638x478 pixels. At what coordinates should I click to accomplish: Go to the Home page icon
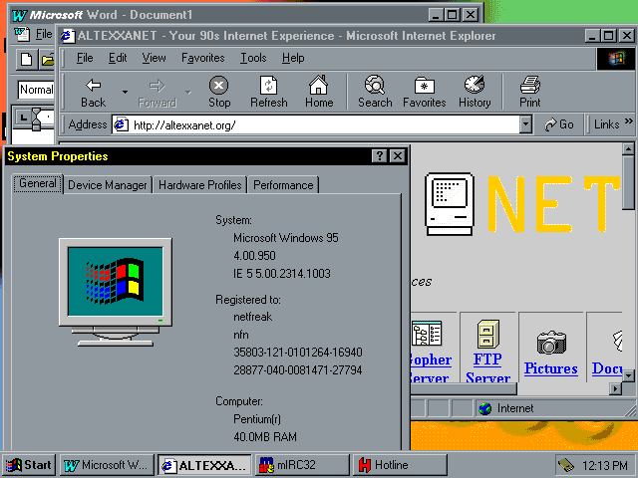(x=319, y=85)
